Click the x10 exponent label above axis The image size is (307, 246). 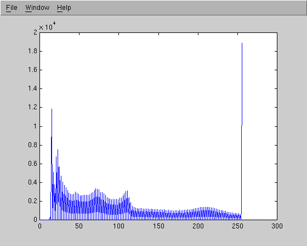47,26
